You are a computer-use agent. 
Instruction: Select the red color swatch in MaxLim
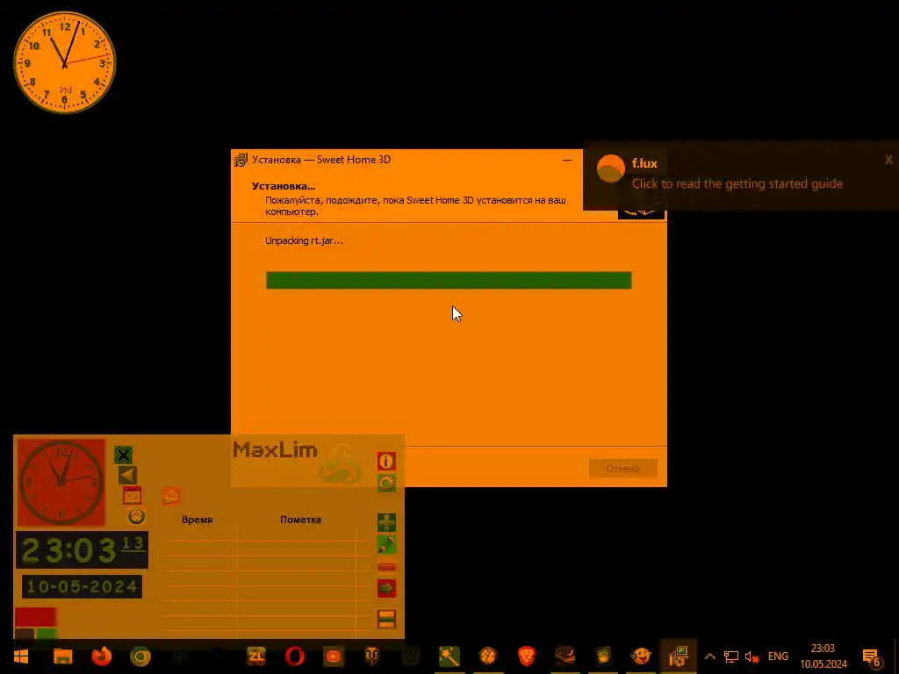coord(35,617)
